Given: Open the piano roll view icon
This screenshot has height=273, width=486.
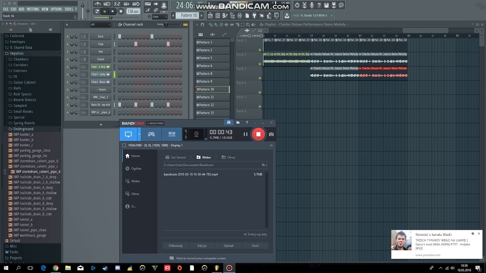Looking at the screenshot, I should point(225,15).
